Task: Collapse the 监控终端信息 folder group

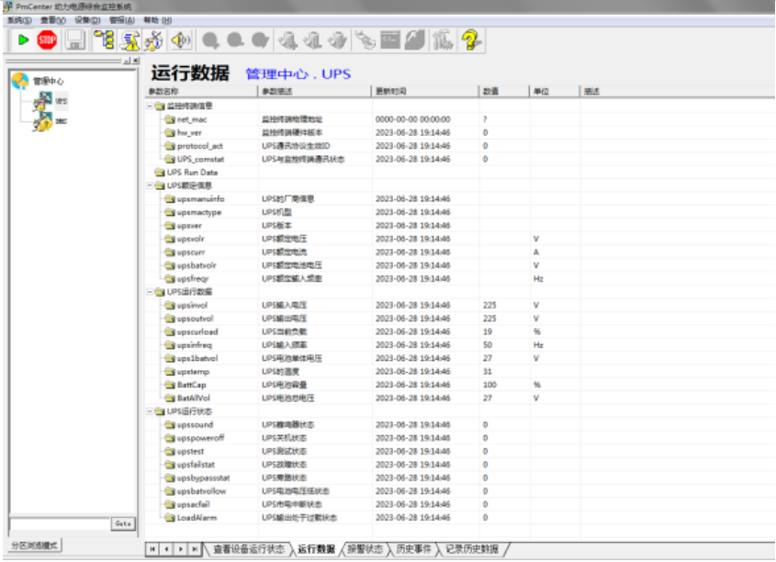Action: point(151,107)
